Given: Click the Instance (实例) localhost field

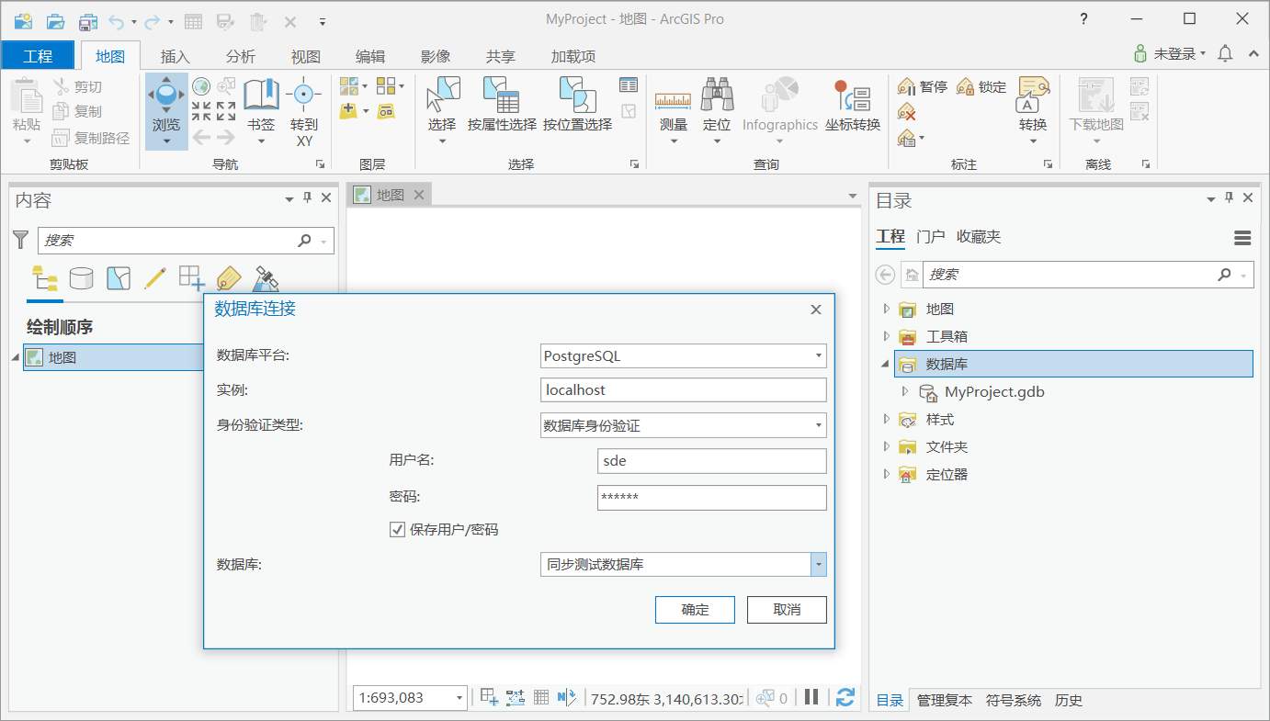Looking at the screenshot, I should coord(684,390).
